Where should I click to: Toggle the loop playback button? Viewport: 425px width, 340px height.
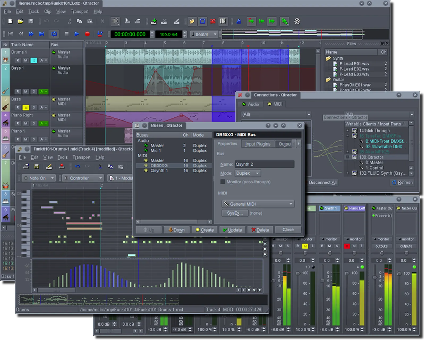coord(54,34)
